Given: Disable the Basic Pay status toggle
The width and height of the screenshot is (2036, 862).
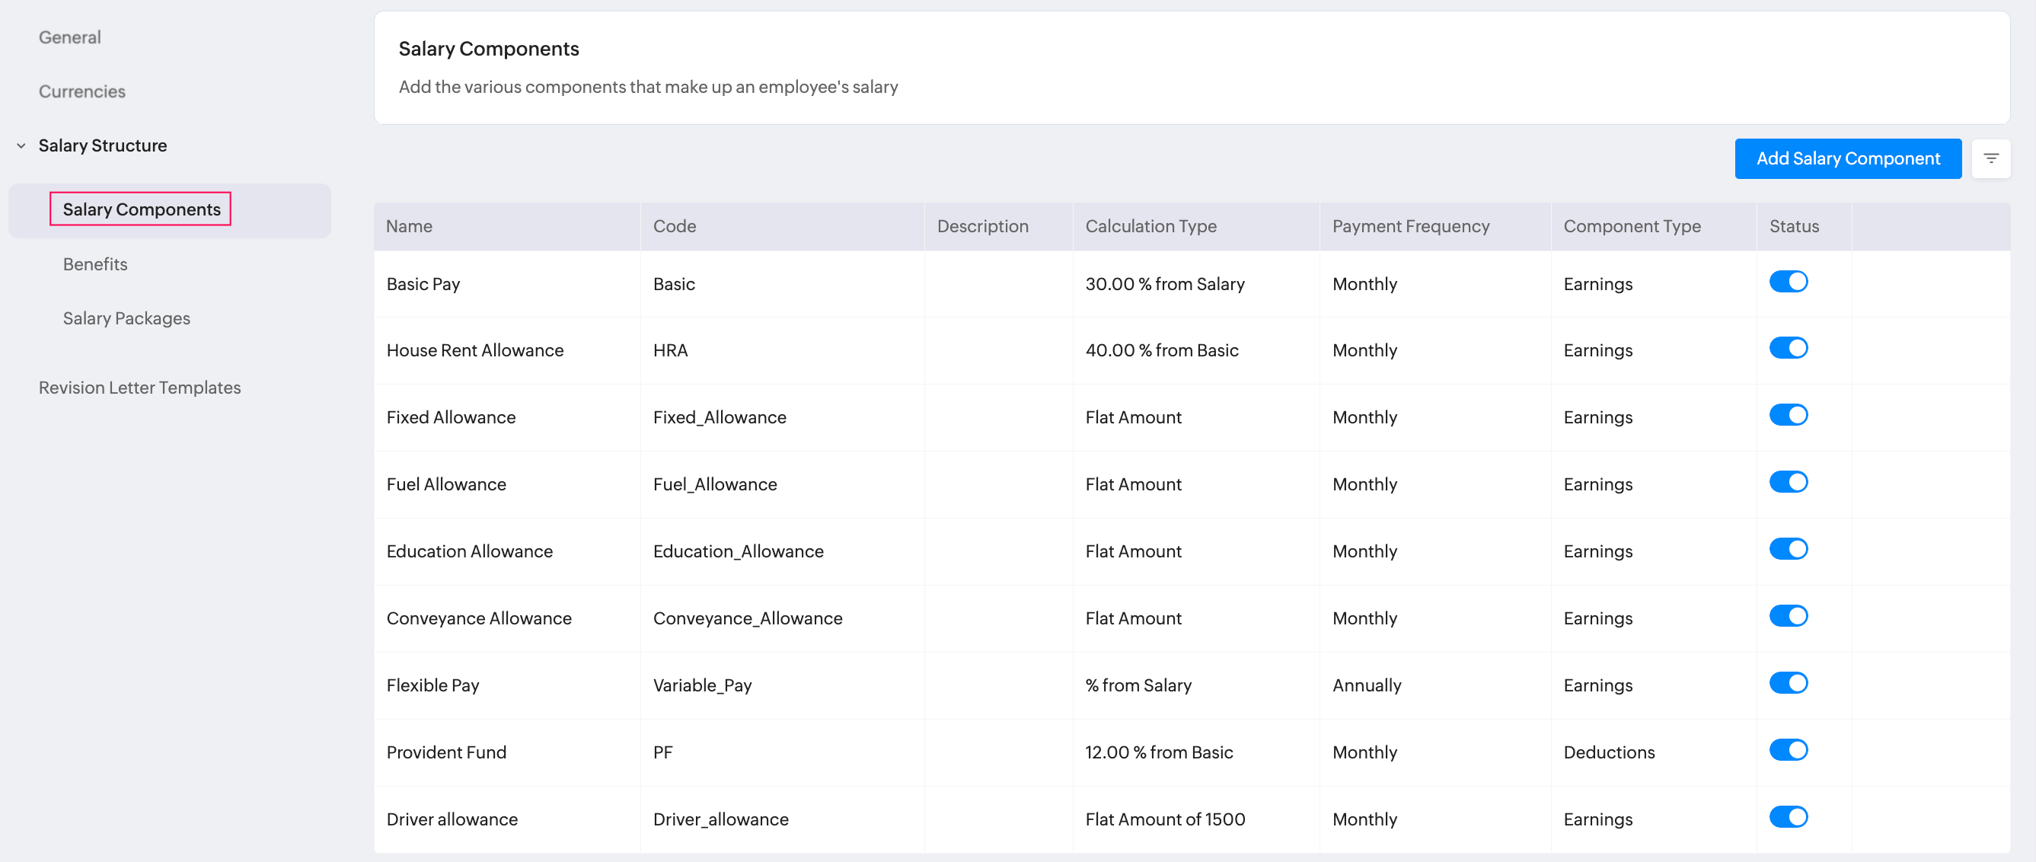Looking at the screenshot, I should (1788, 282).
